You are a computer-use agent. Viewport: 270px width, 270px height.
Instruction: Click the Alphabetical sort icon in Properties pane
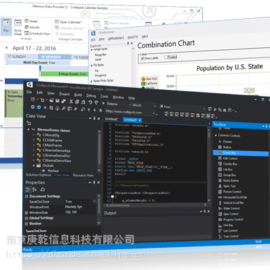(34, 190)
